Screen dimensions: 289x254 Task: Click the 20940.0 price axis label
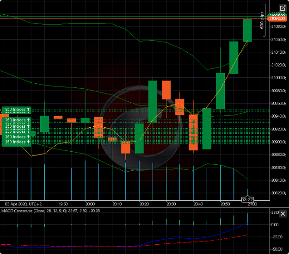click(279, 116)
